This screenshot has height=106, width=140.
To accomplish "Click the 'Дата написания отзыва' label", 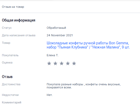I will pos(19,35).
